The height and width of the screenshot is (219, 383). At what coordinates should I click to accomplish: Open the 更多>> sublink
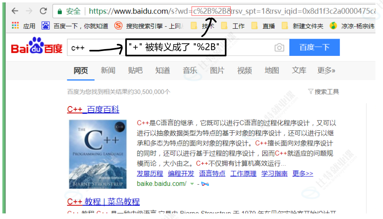[302, 174]
